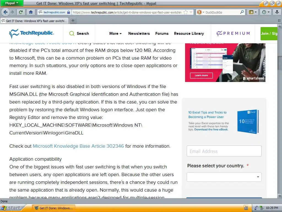Click the PREMIUM logo link
The height and width of the screenshot is (212, 282).
tap(233, 33)
